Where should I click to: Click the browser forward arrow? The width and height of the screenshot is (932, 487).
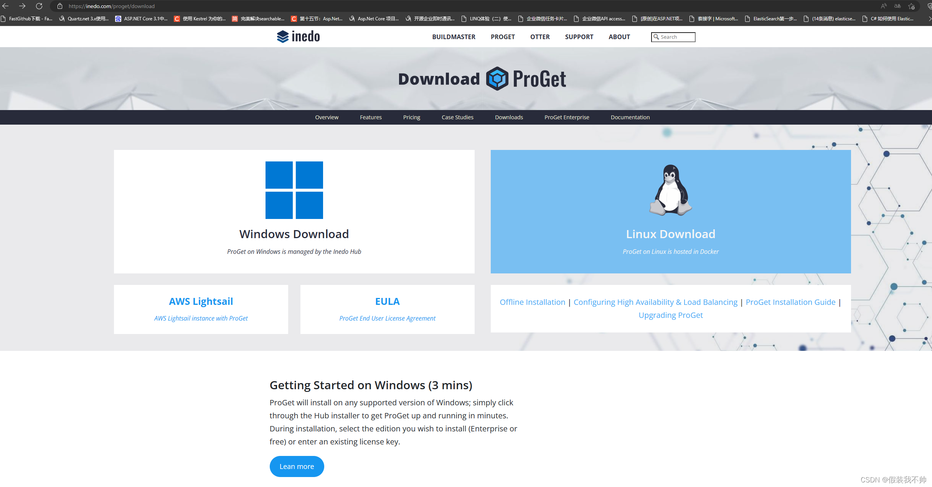point(22,6)
